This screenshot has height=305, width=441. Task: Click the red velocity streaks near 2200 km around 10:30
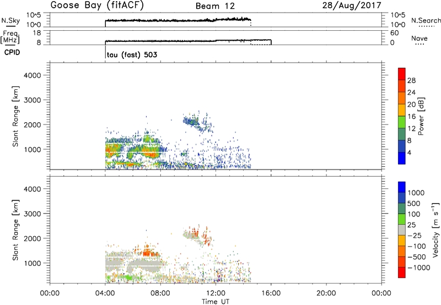click(195, 232)
